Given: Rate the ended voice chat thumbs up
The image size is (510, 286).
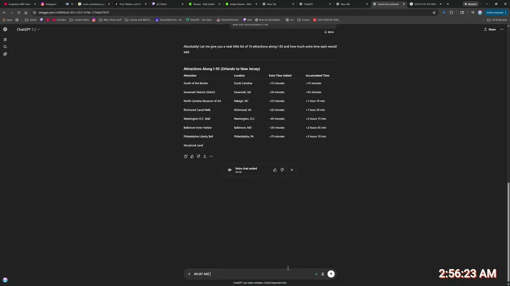Looking at the screenshot, I should 275,170.
